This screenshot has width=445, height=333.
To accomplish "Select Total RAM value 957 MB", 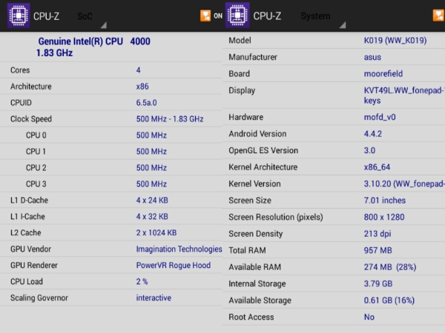I will [378, 250].
